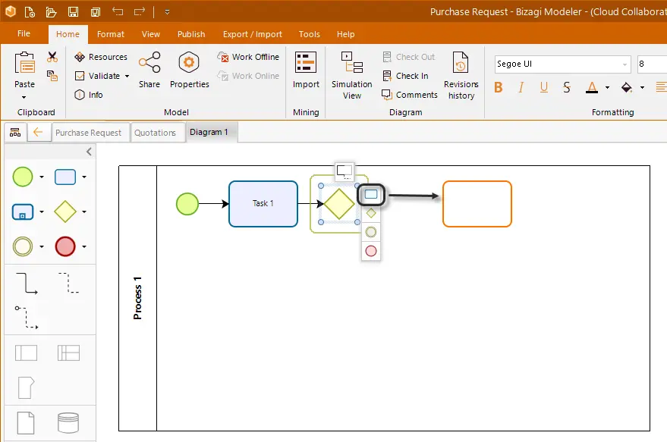Open model Properties

tap(189, 70)
